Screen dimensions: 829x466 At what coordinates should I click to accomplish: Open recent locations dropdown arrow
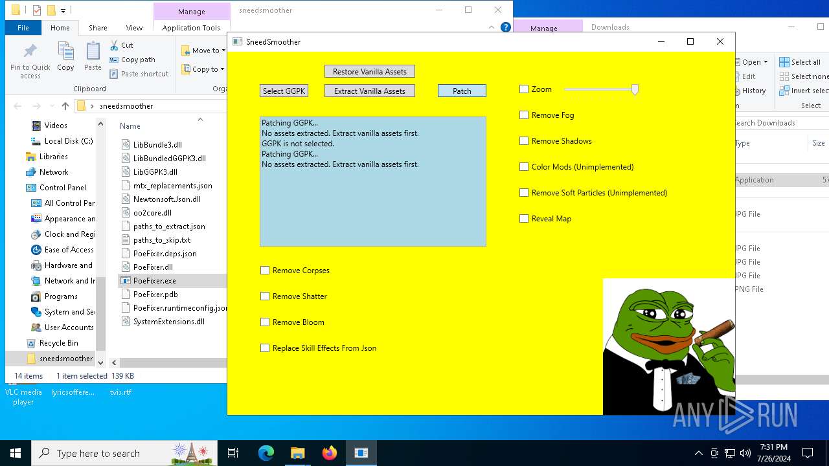pyautogui.click(x=51, y=106)
